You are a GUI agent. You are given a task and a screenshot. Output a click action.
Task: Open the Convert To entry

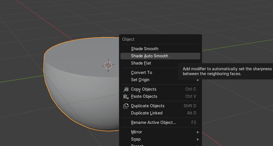pos(141,73)
